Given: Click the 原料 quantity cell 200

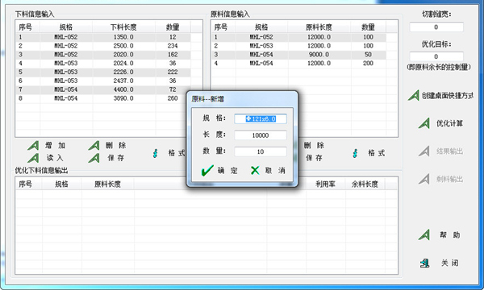Looking at the screenshot, I should 368,63.
